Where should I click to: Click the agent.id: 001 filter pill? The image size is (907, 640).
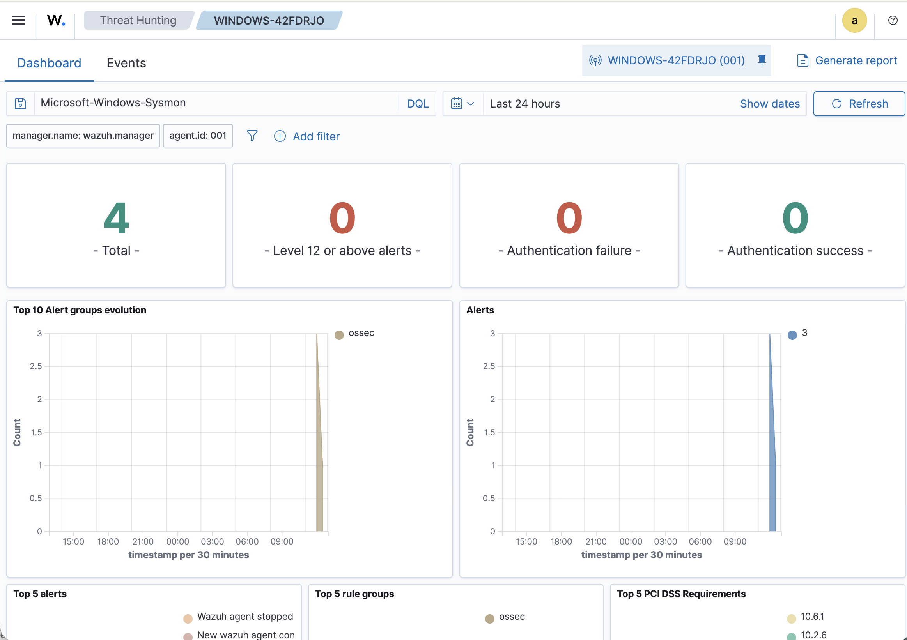(198, 135)
